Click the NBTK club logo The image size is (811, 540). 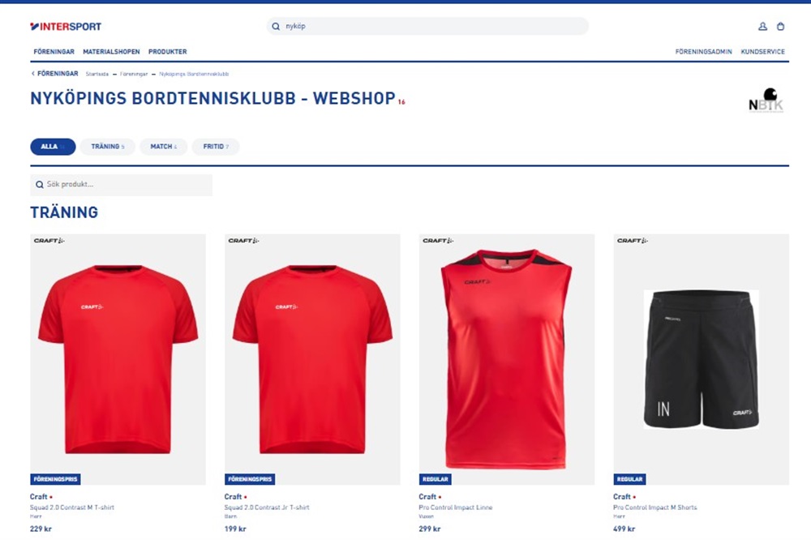click(766, 100)
